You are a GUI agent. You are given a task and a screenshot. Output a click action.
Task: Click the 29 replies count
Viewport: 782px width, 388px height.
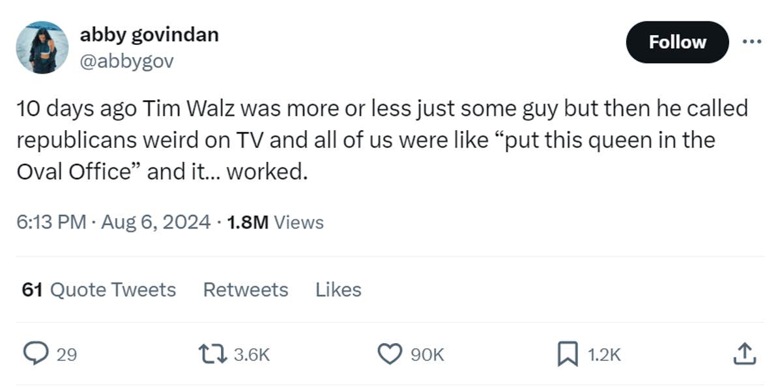click(66, 354)
